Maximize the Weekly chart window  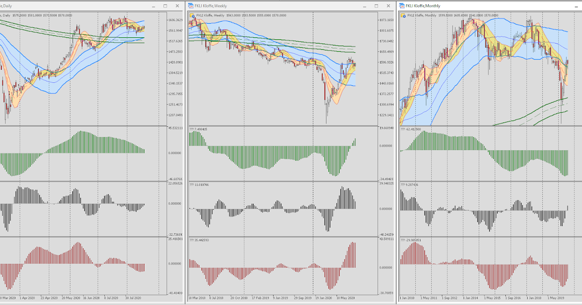tap(376, 6)
